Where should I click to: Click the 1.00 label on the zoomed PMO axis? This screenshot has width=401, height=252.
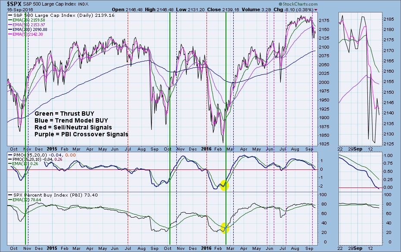388,156
